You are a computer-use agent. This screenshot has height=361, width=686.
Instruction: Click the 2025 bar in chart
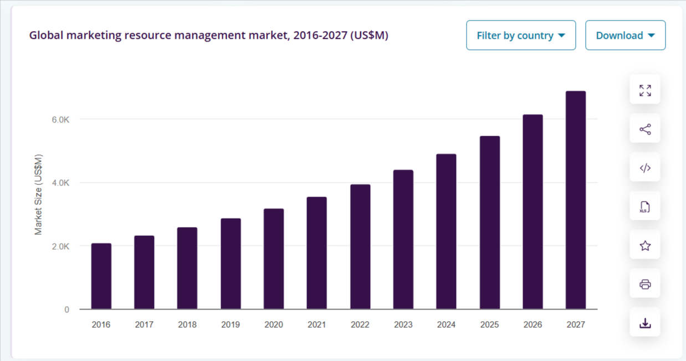[x=489, y=223]
